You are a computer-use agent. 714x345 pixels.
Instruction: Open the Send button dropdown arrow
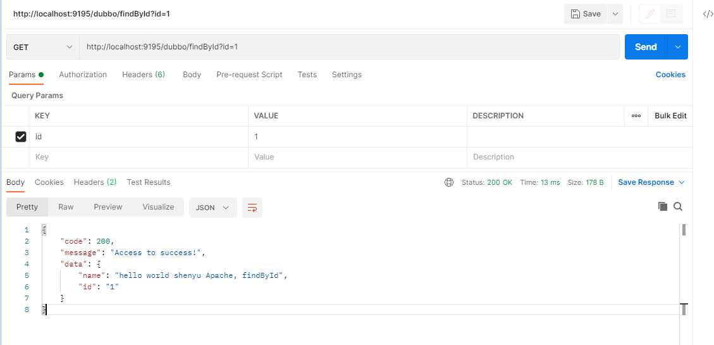click(677, 47)
